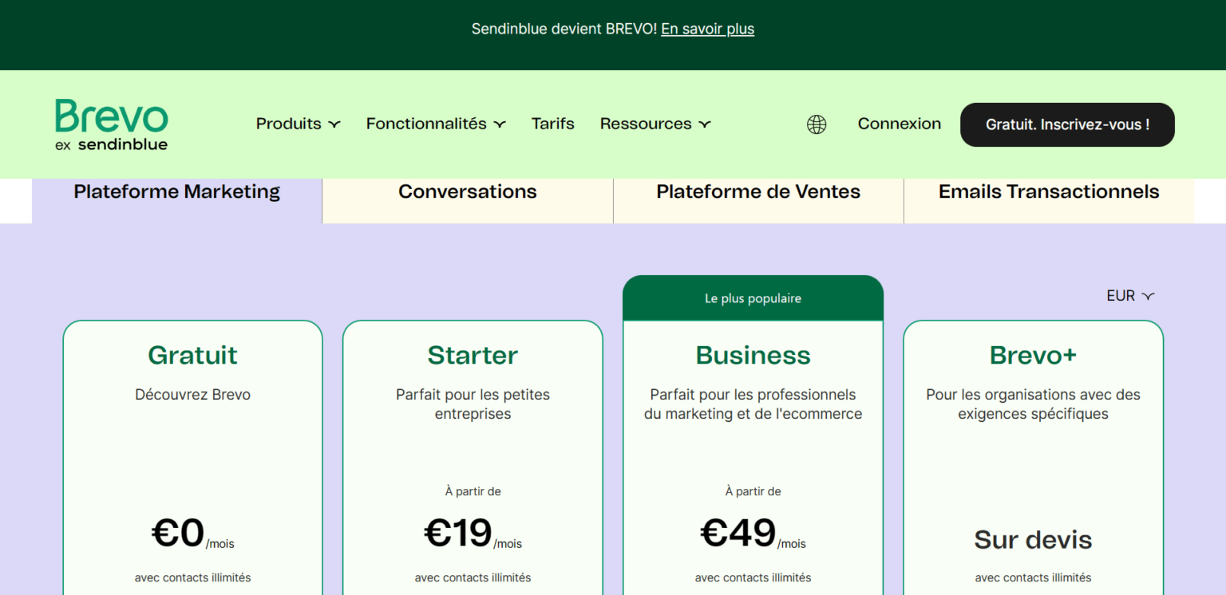This screenshot has height=595, width=1226.
Task: Select the Plateforme Marketing tab
Action: [x=176, y=191]
